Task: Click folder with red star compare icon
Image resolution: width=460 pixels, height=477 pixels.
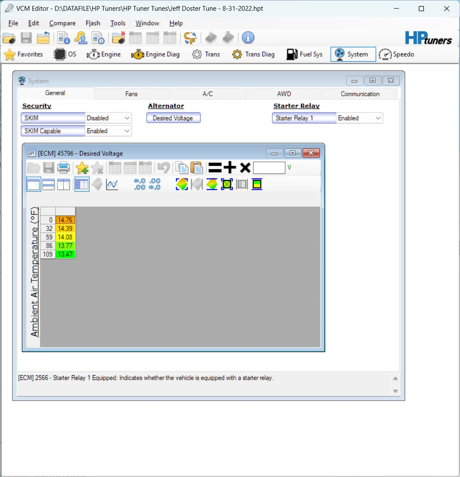Action: [x=119, y=38]
